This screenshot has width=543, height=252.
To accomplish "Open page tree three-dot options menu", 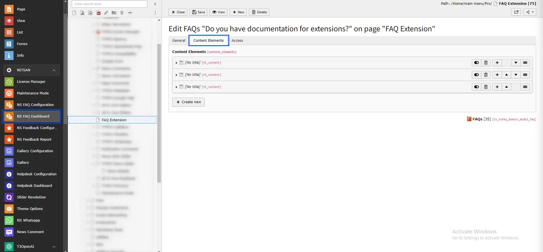I will click(x=155, y=13).
